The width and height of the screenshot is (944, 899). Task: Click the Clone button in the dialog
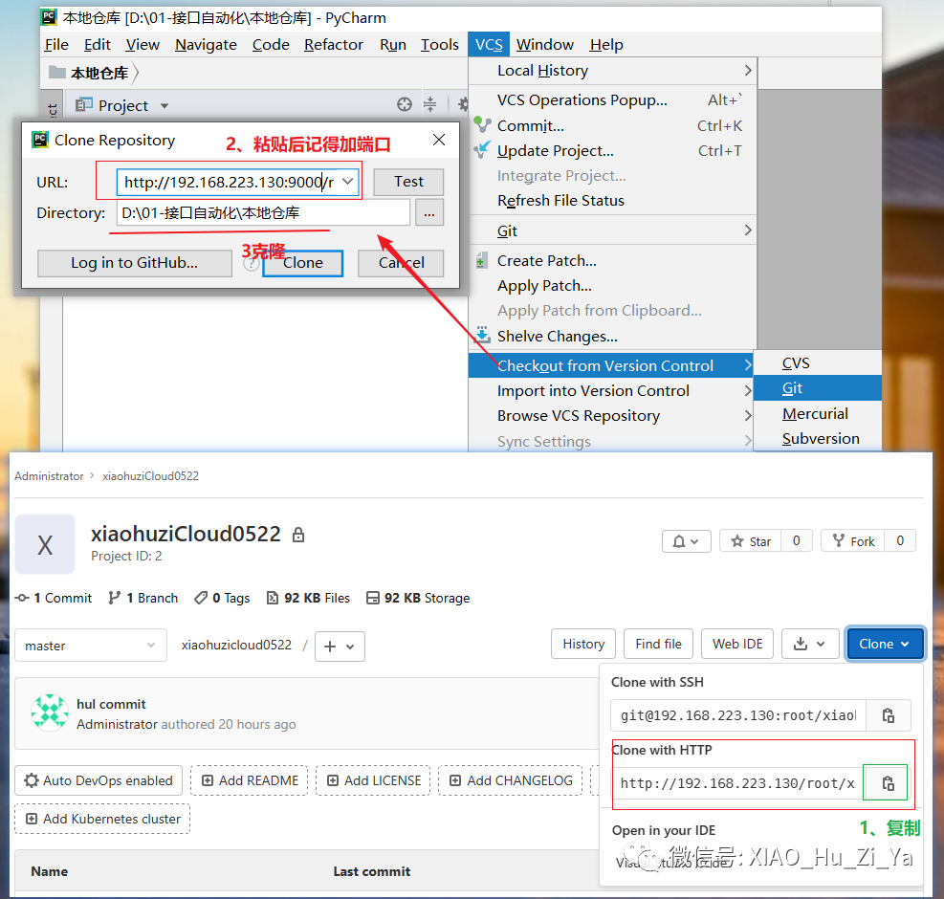click(303, 263)
